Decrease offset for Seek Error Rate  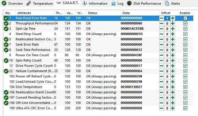tap(162, 45)
